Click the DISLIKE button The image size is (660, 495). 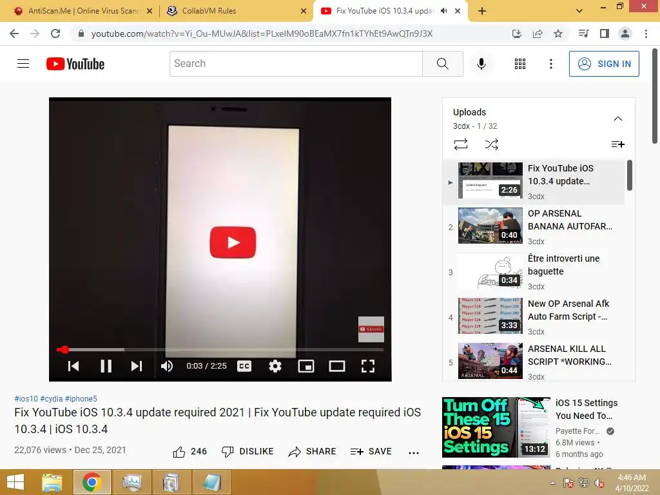pyautogui.click(x=247, y=452)
